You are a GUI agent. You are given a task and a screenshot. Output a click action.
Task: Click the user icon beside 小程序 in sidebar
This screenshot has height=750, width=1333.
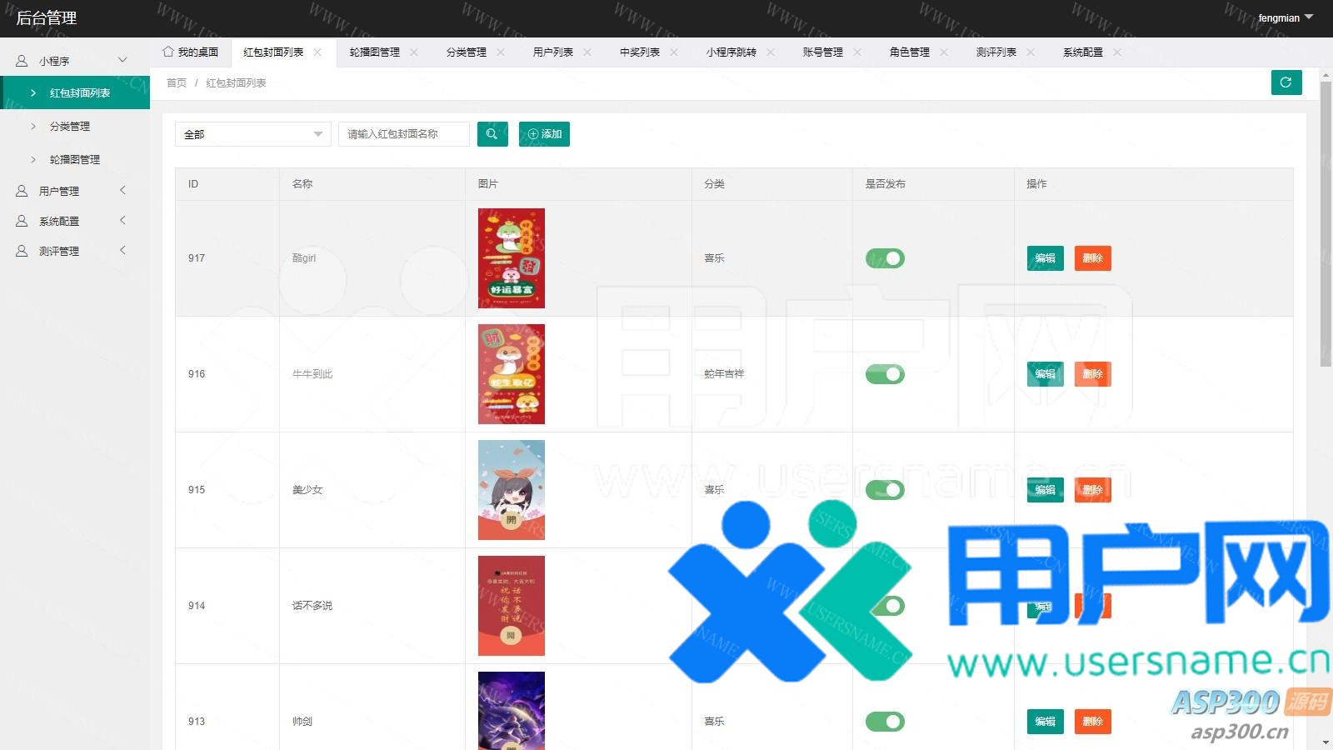[x=22, y=61]
